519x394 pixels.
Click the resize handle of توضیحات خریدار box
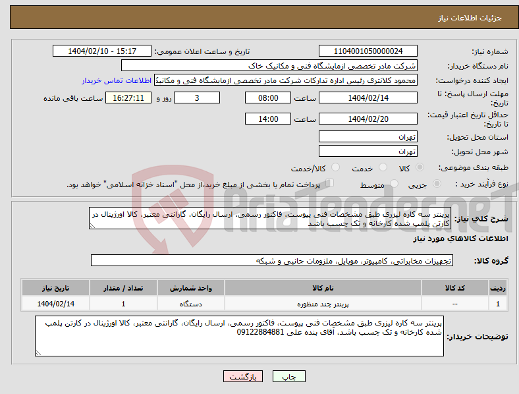coord(38,353)
